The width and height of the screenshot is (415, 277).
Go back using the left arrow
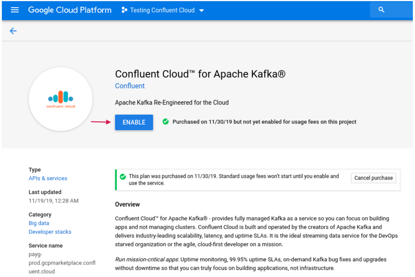coord(13,31)
